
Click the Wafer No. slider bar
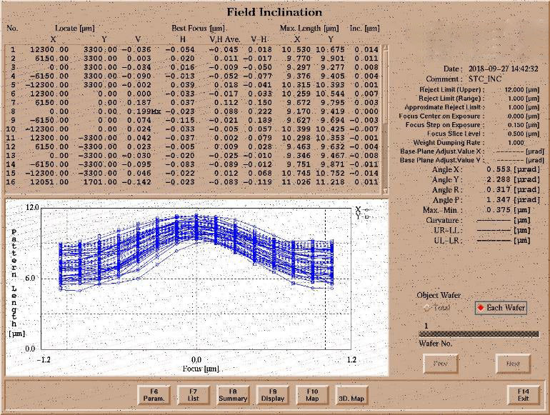pyautogui.click(x=479, y=334)
